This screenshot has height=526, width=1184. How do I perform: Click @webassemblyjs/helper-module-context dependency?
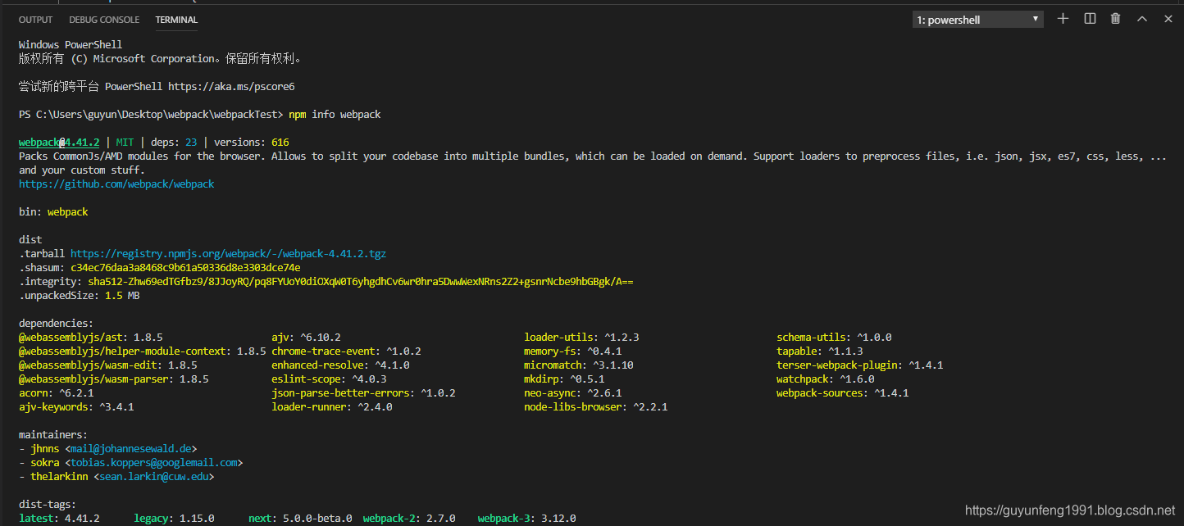[x=143, y=351]
